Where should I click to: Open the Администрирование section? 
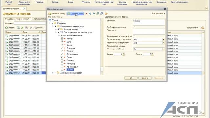pyautogui.click(x=179, y=2)
